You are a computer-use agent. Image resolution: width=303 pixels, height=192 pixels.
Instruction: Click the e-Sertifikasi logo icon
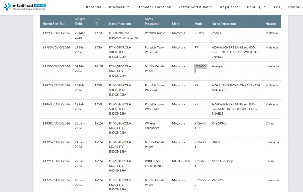click(7, 7)
